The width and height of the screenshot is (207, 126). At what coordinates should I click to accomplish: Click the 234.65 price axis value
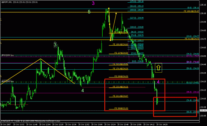pyautogui.click(x=203, y=47)
